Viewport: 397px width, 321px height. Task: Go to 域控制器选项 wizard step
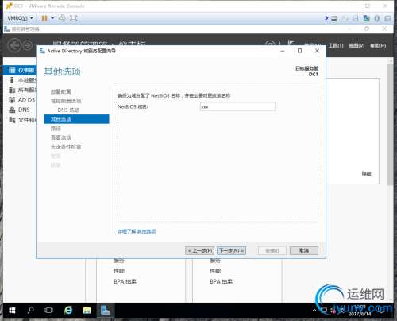(66, 101)
